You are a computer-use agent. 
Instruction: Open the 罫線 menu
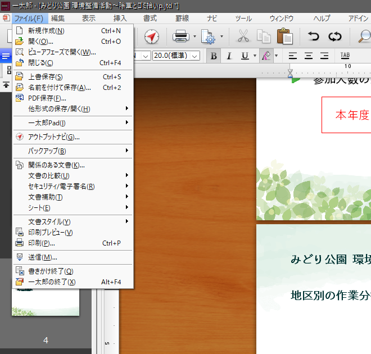tap(182, 18)
